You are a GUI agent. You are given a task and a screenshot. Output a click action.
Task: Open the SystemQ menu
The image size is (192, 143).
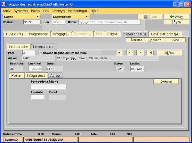[x=21, y=11]
